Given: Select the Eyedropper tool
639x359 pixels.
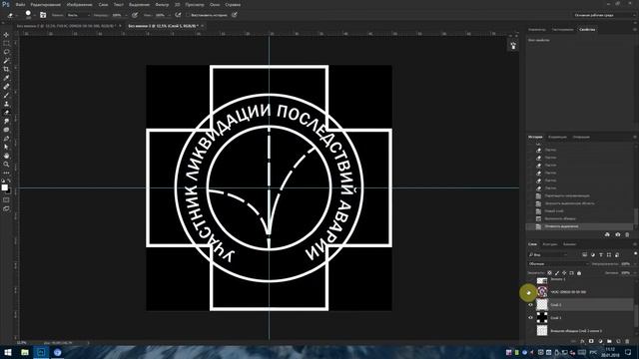Looking at the screenshot, I should 6,78.
